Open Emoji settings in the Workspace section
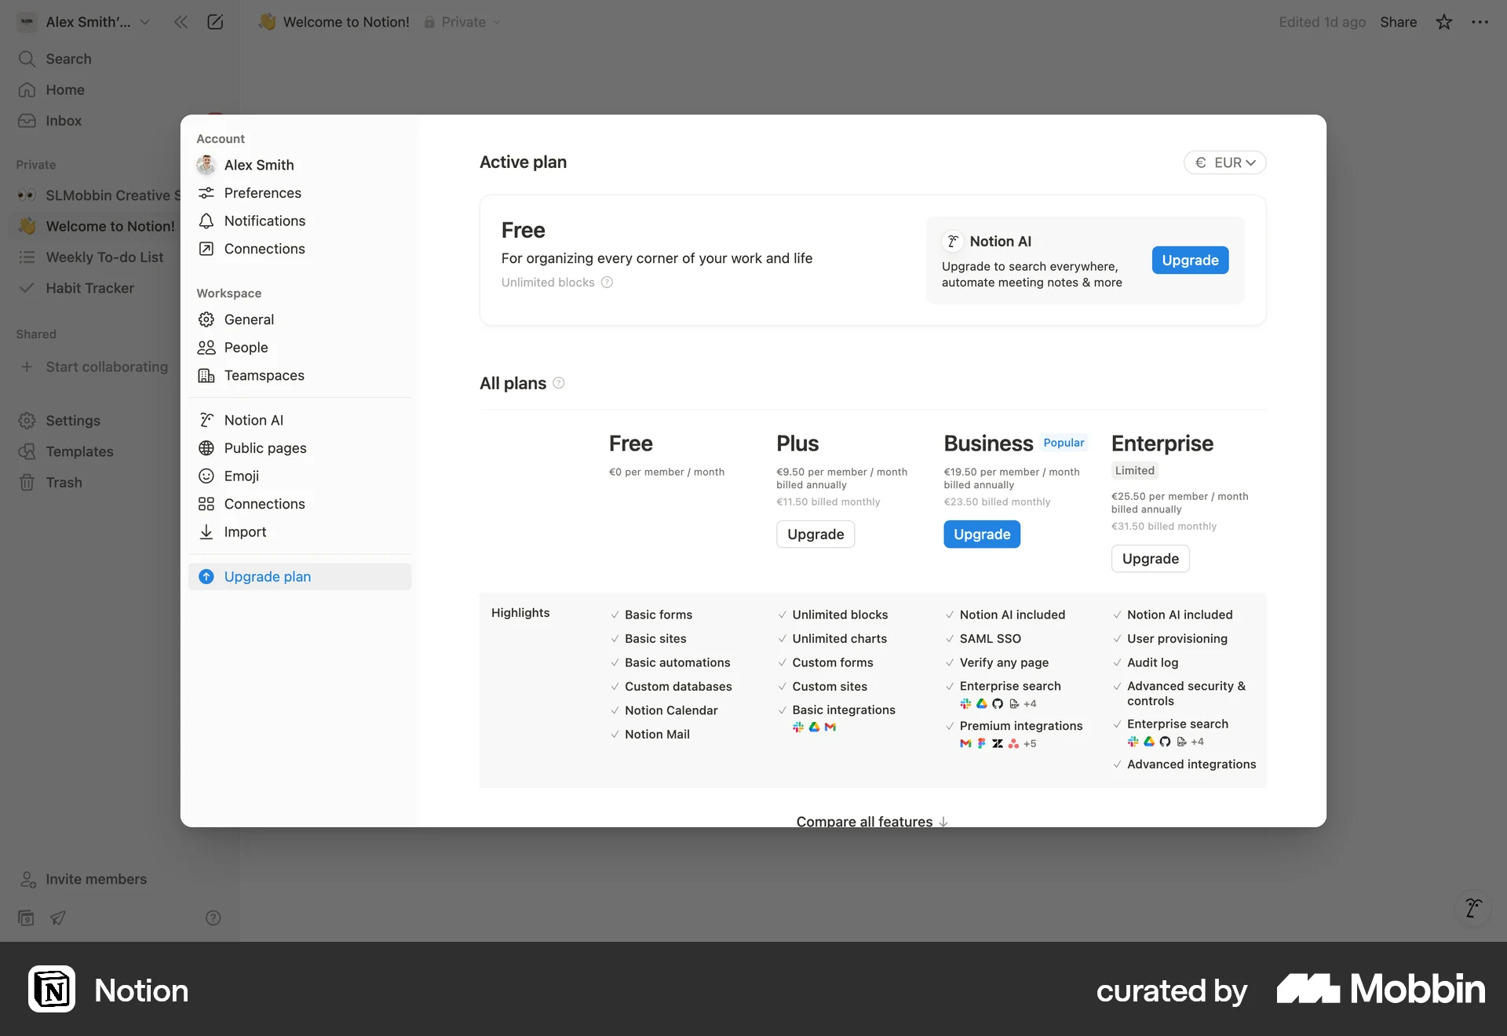Viewport: 1507px width, 1036px height. [x=240, y=476]
